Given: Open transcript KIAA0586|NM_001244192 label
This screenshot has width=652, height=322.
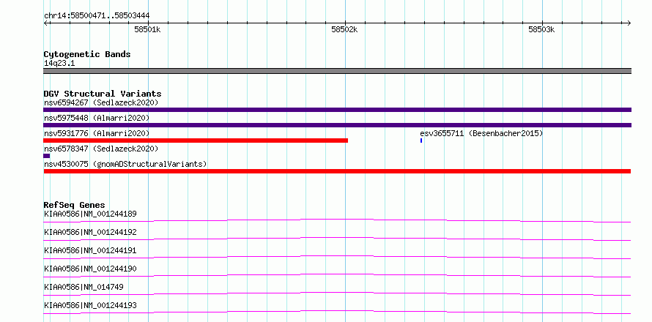Looking at the screenshot, I should pyautogui.click(x=90, y=232).
